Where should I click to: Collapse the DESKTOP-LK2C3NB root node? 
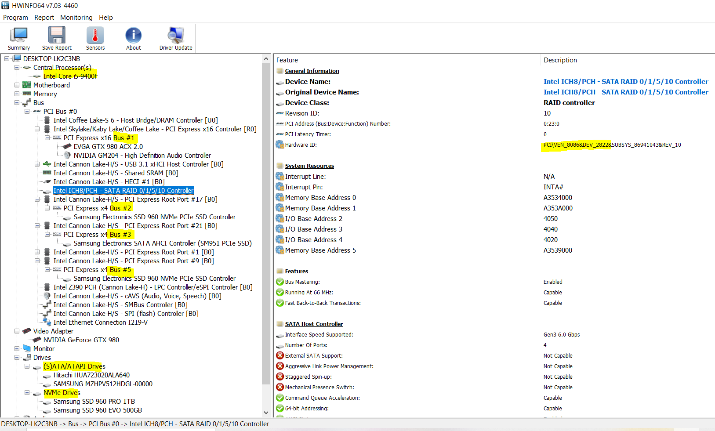click(x=7, y=58)
